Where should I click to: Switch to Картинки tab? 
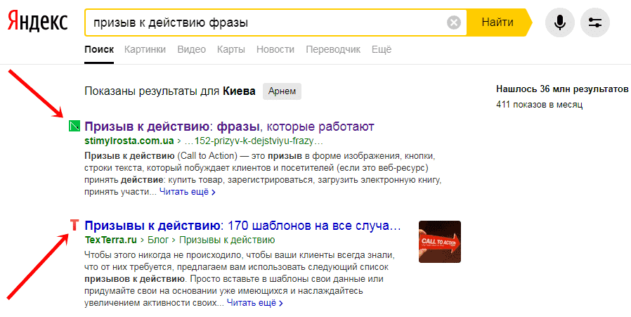145,49
